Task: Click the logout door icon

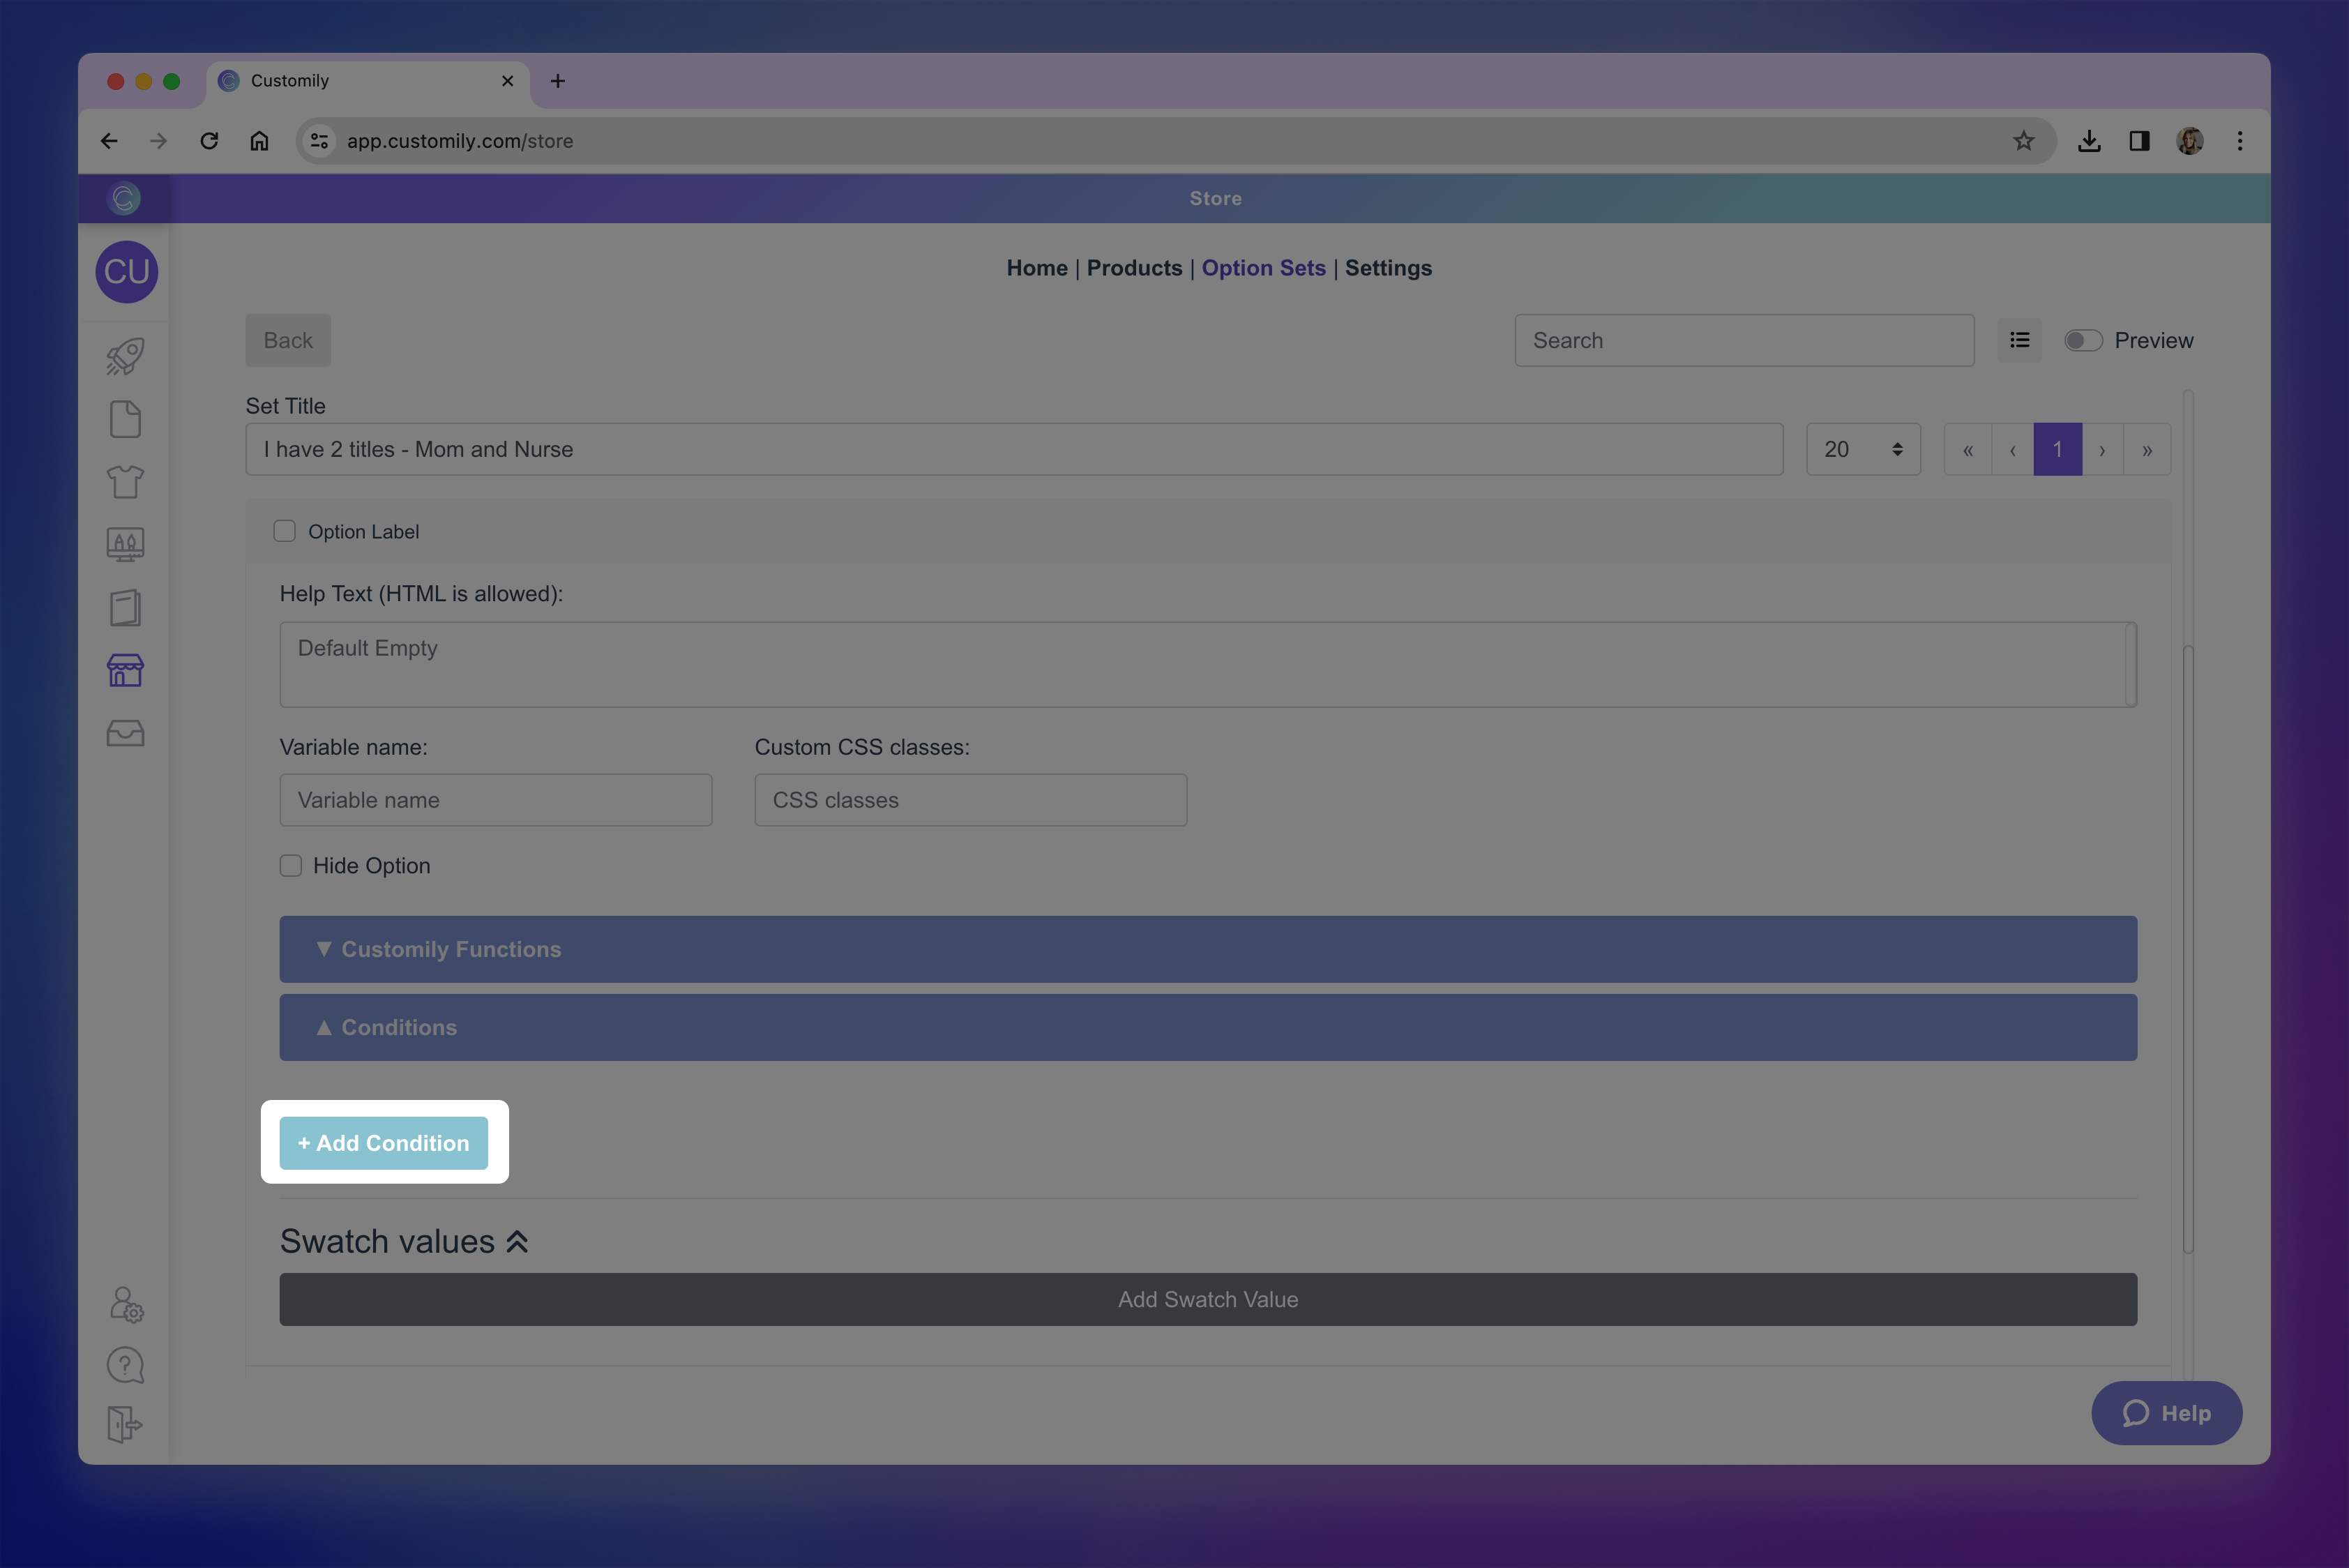Action: 125,1424
